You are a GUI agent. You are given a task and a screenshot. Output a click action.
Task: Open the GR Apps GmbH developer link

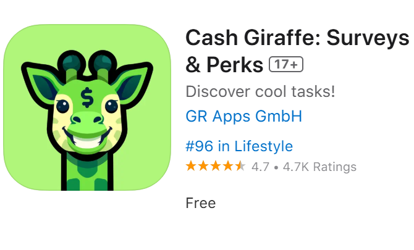click(243, 116)
